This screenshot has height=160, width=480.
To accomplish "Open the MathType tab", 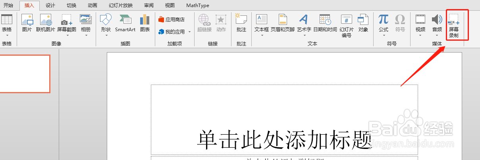I will pos(198,6).
